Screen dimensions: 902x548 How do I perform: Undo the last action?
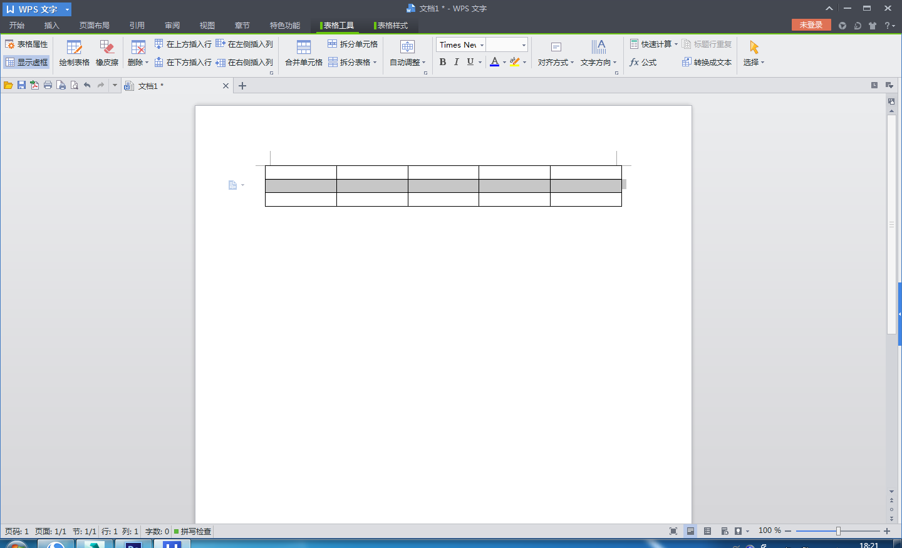click(x=87, y=85)
